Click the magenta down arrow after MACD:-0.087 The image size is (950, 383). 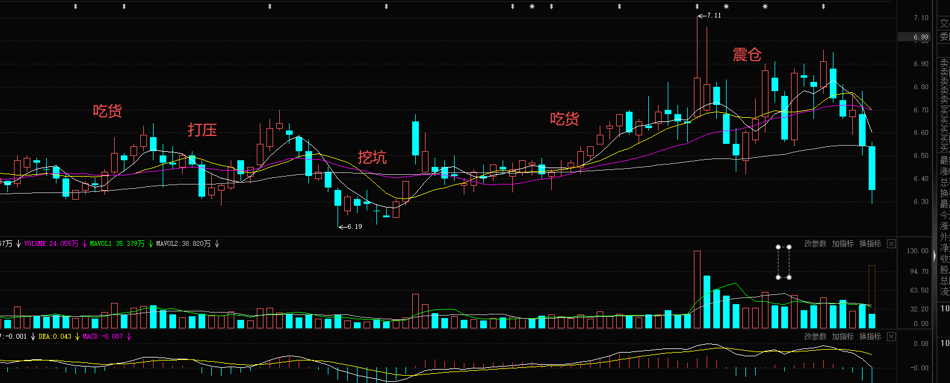point(129,336)
